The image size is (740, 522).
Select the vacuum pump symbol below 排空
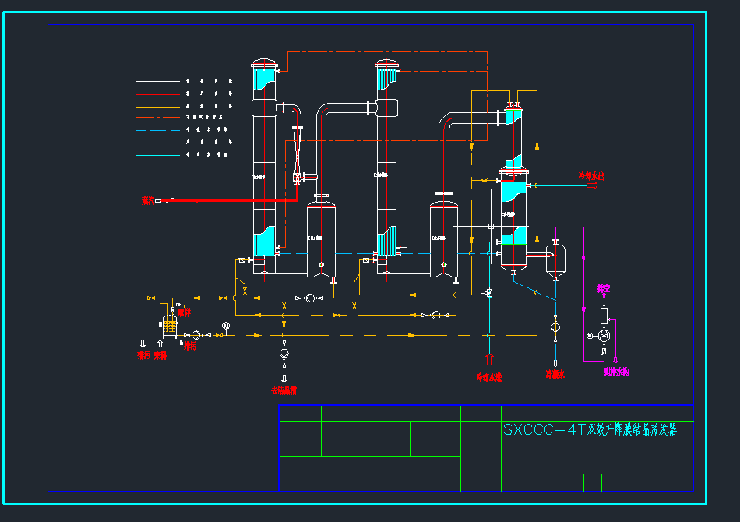click(604, 334)
